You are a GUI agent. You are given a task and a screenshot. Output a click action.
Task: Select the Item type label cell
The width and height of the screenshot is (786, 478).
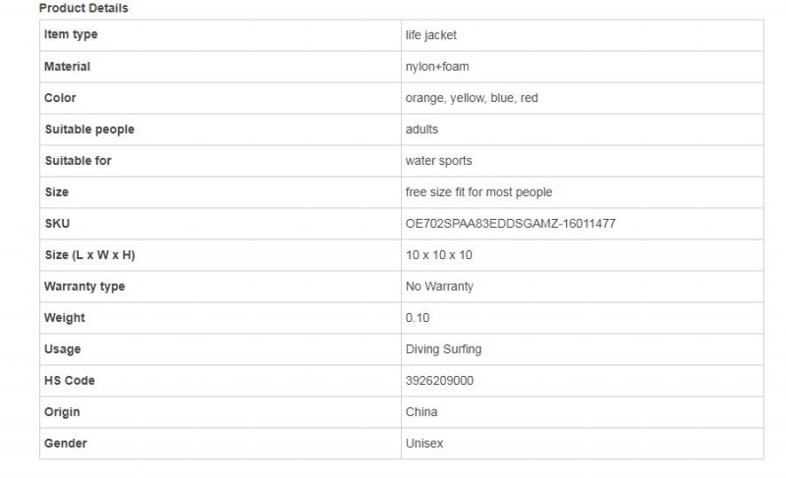click(x=71, y=35)
